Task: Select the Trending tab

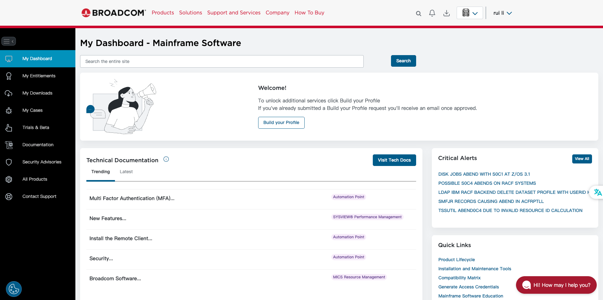Action: click(100, 172)
